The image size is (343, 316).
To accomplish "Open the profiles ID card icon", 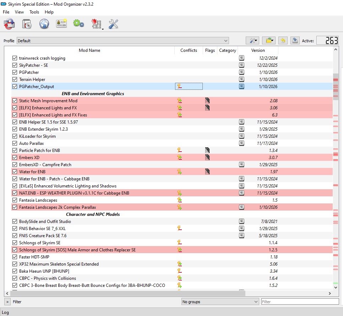I will pos(61,23).
